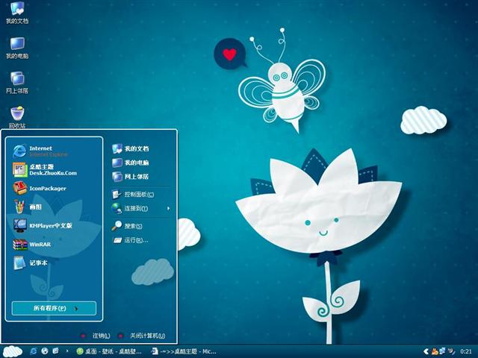The height and width of the screenshot is (358, 478).
Task: Open the 连接到(T) menu entry
Action: 141,208
